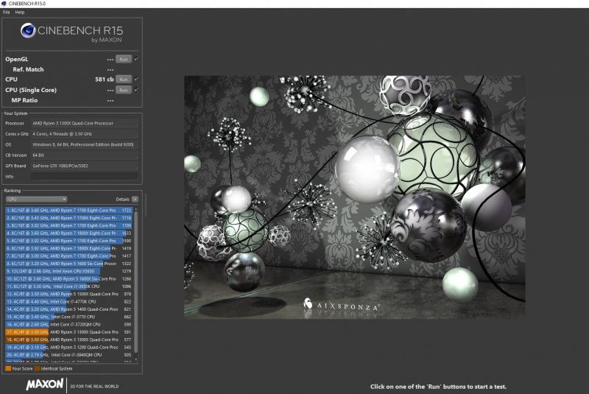Click the ranking list scrollbar
This screenshot has width=589, height=394.
click(x=136, y=282)
